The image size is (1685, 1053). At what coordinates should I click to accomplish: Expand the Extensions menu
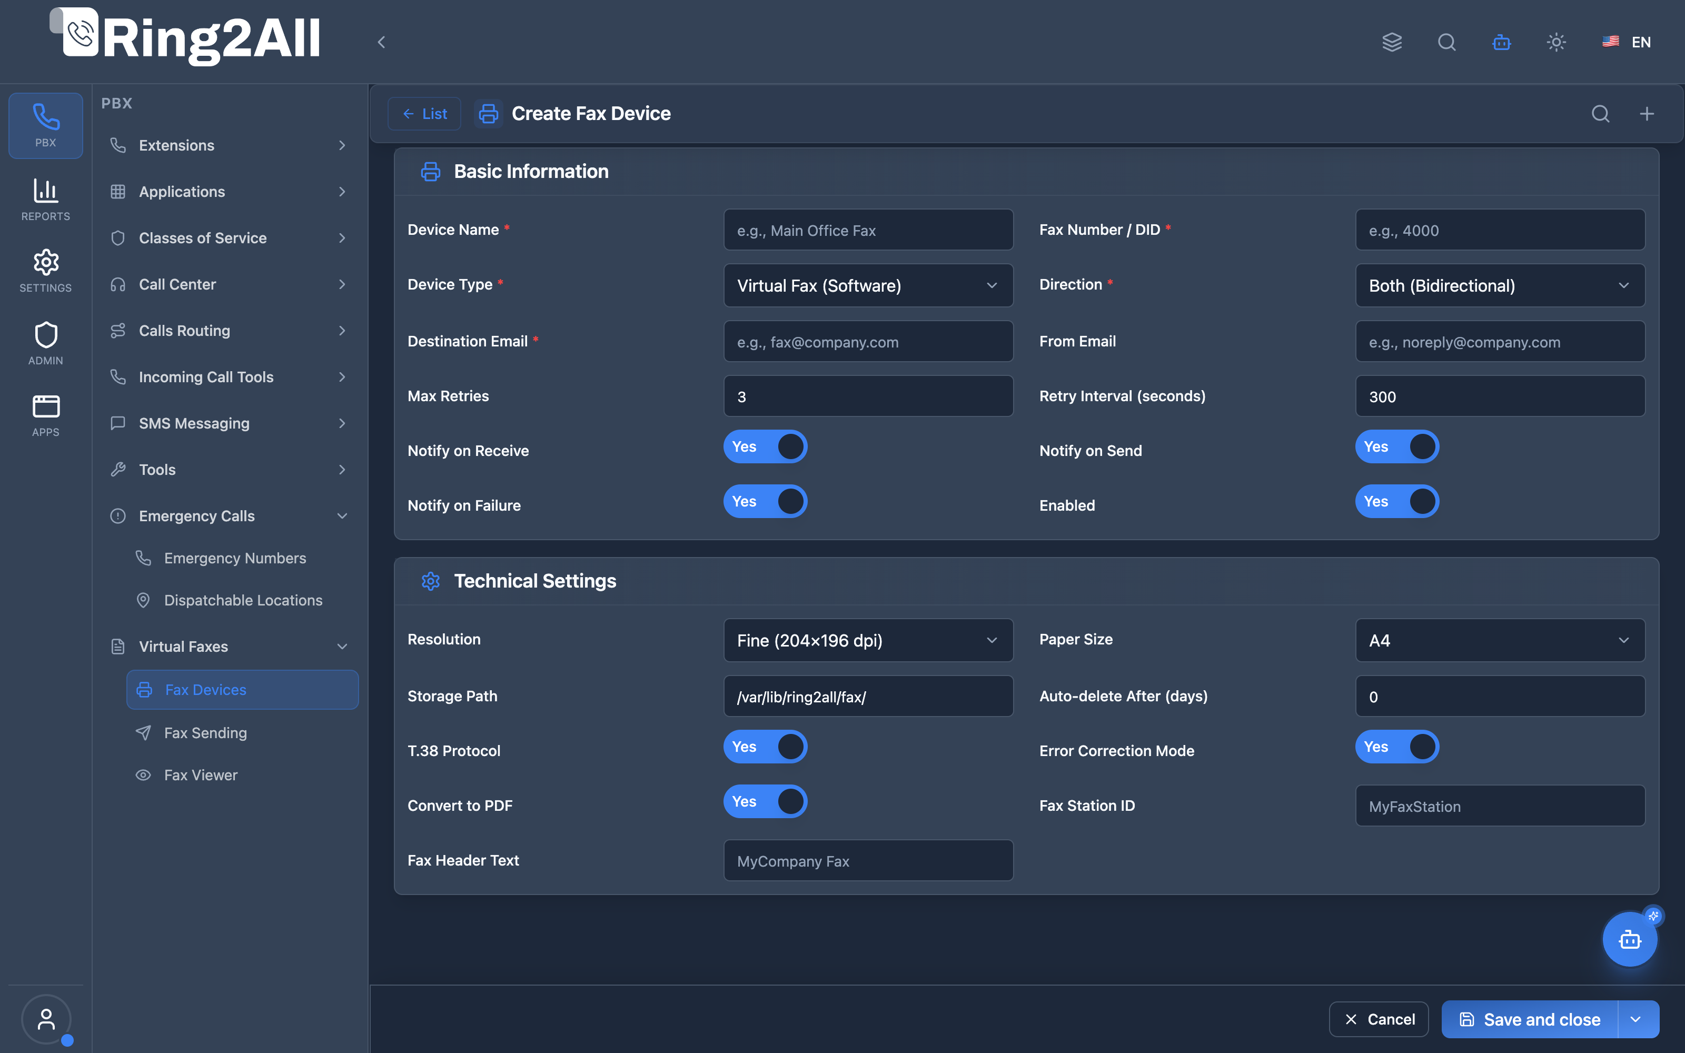point(229,145)
